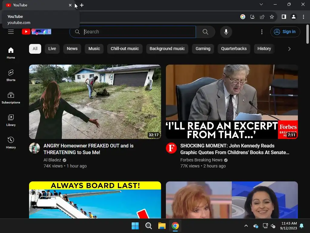Go to Home in the sidebar
This screenshot has height=233, width=310.
point(11,53)
